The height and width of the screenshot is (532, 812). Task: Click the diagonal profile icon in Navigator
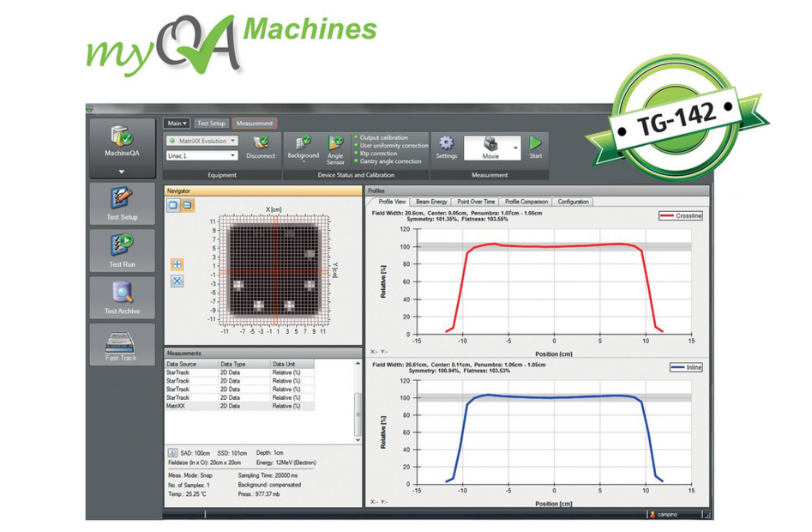pyautogui.click(x=177, y=281)
